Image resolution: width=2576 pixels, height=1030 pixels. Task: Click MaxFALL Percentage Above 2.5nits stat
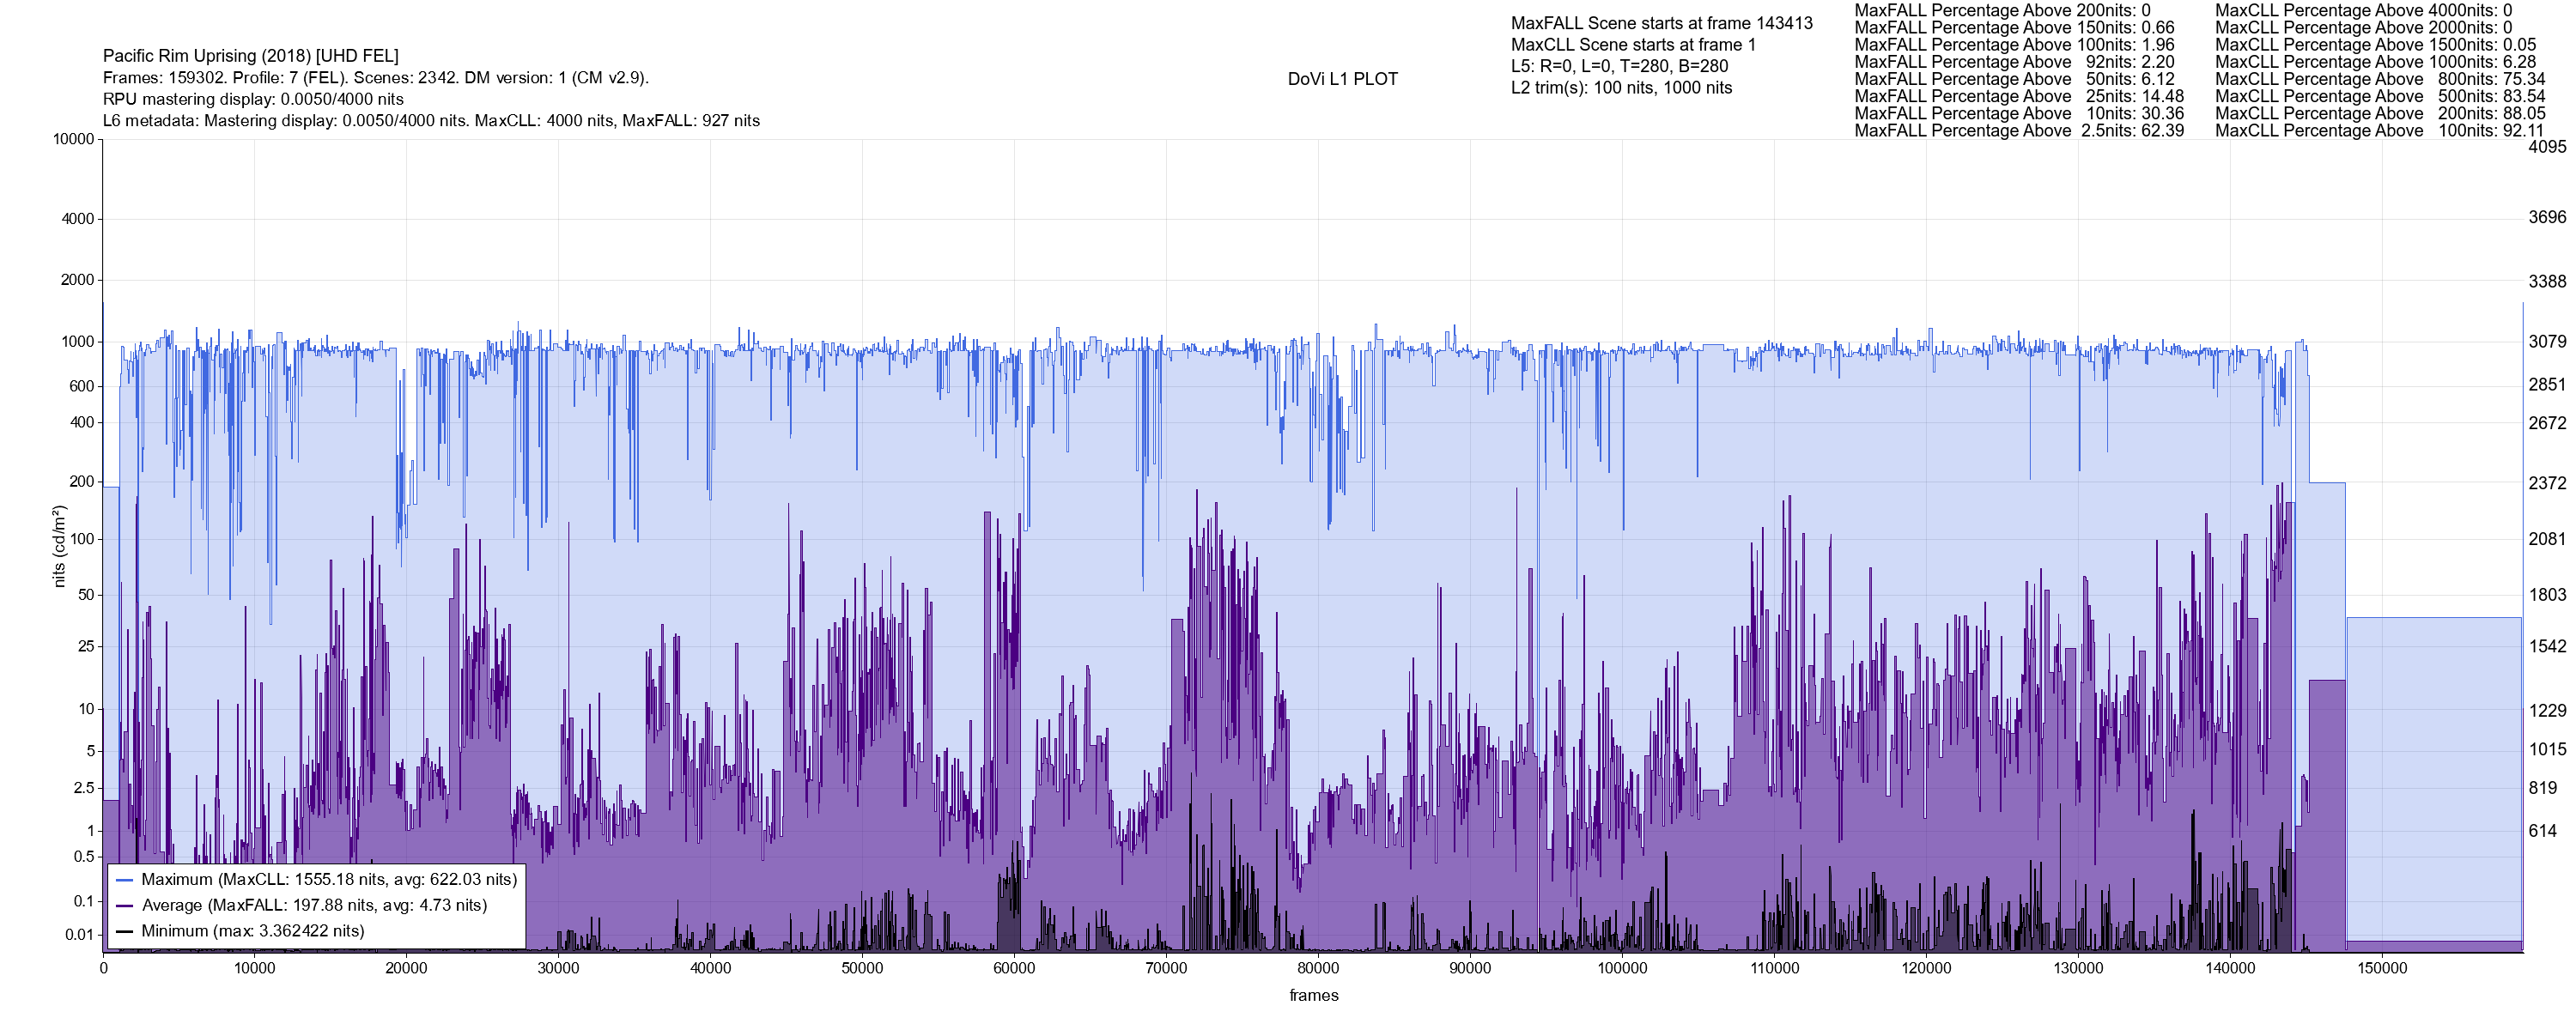click(x=2018, y=131)
